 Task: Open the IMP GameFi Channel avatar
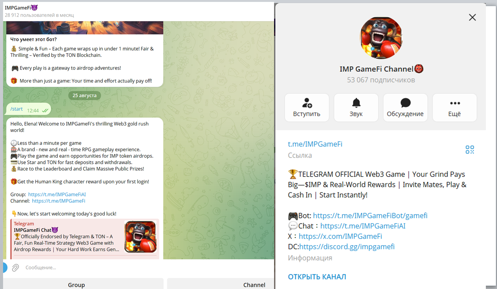[x=381, y=38]
